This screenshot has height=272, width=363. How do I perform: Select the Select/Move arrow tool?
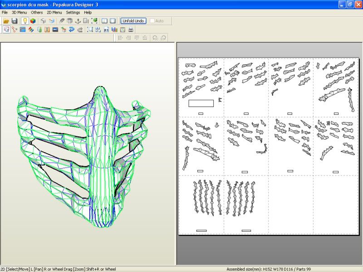pos(6,29)
